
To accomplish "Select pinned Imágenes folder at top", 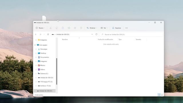I will pyautogui.click(x=43, y=40).
